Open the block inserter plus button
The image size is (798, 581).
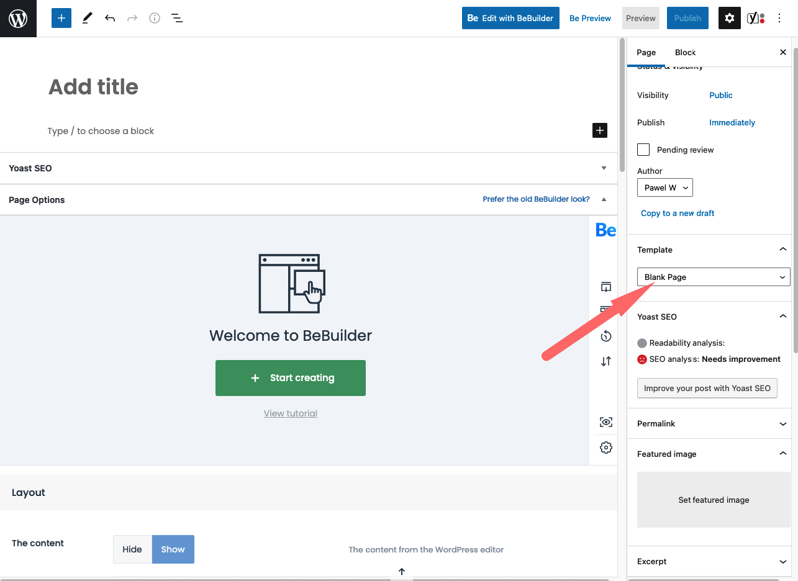[x=61, y=18]
